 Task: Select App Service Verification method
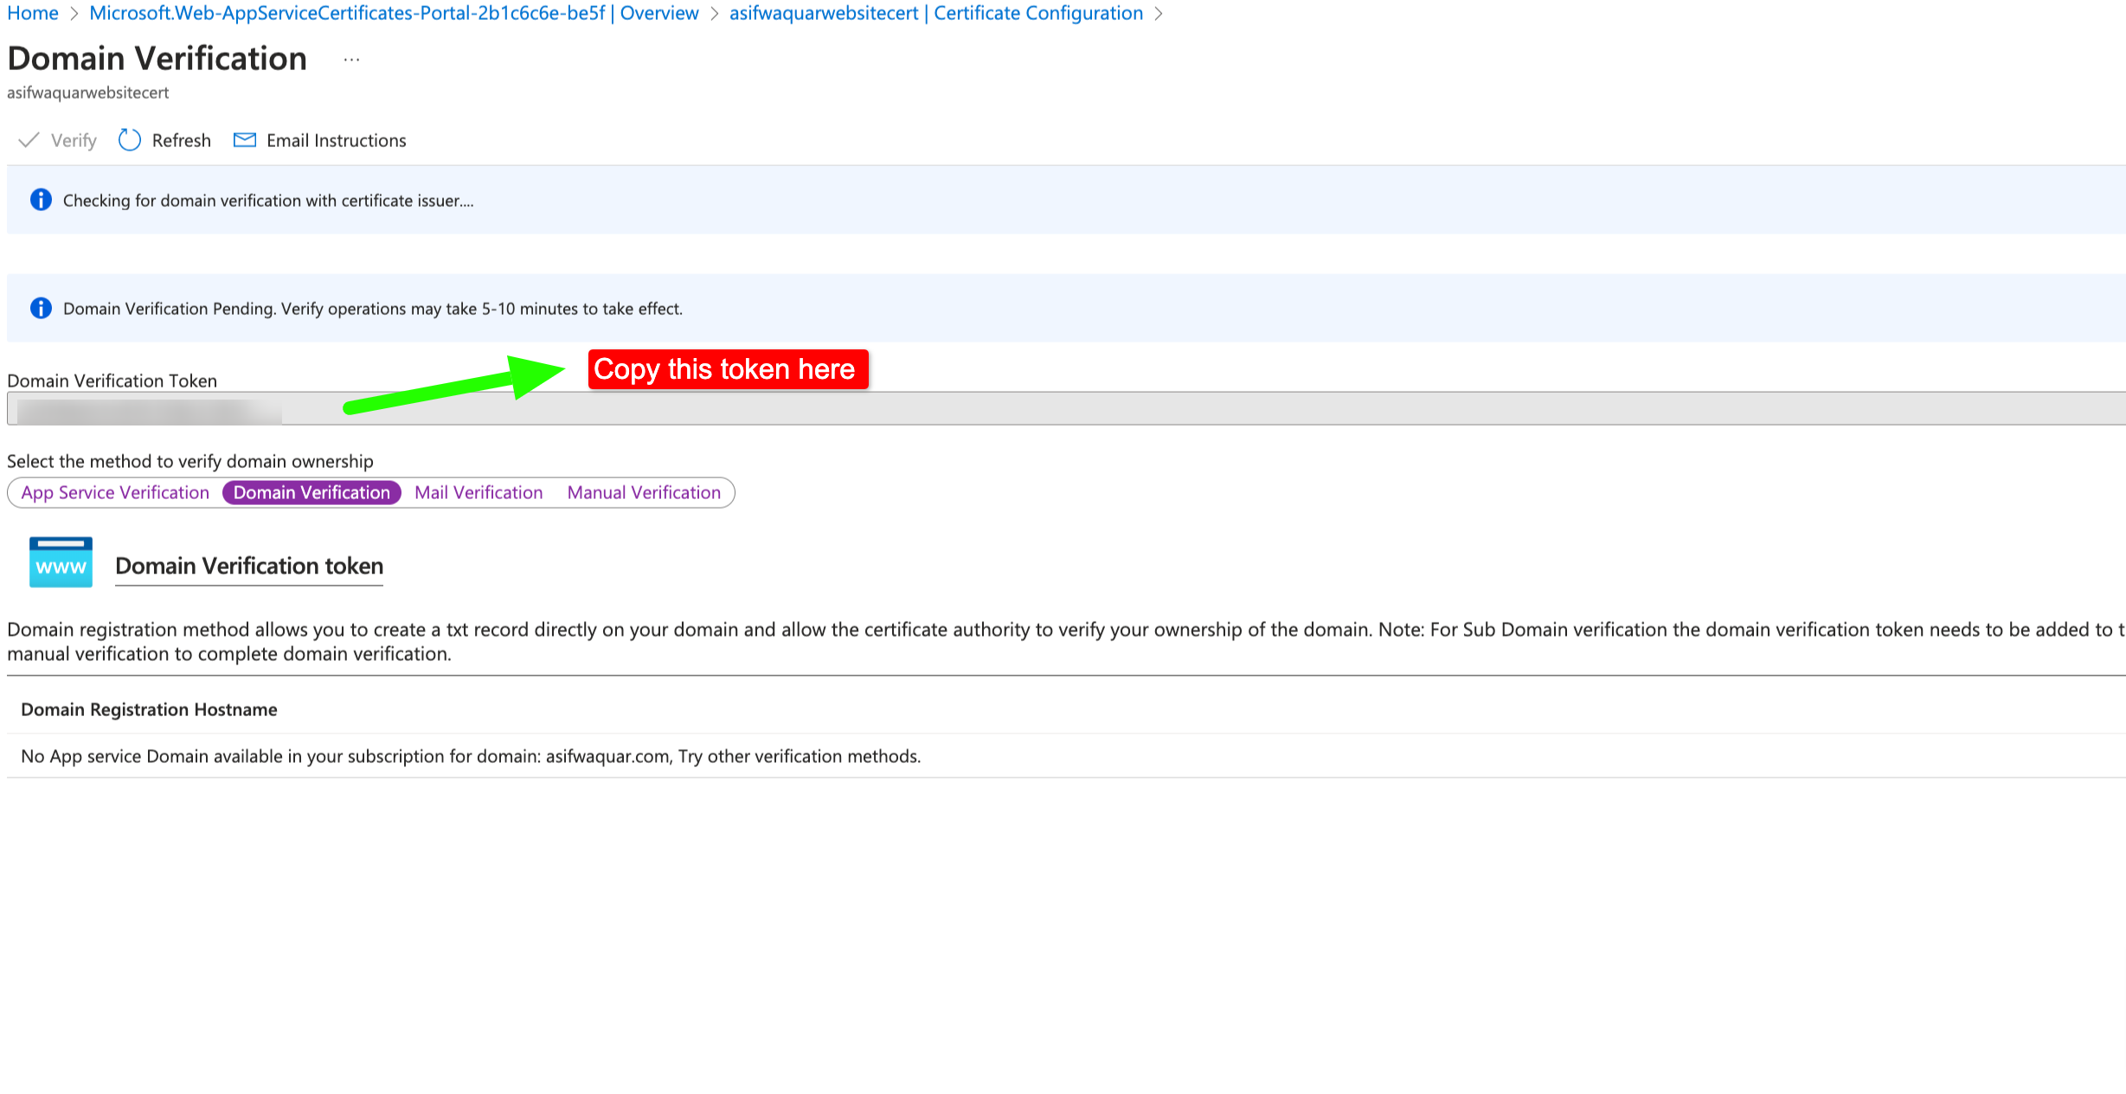(115, 492)
